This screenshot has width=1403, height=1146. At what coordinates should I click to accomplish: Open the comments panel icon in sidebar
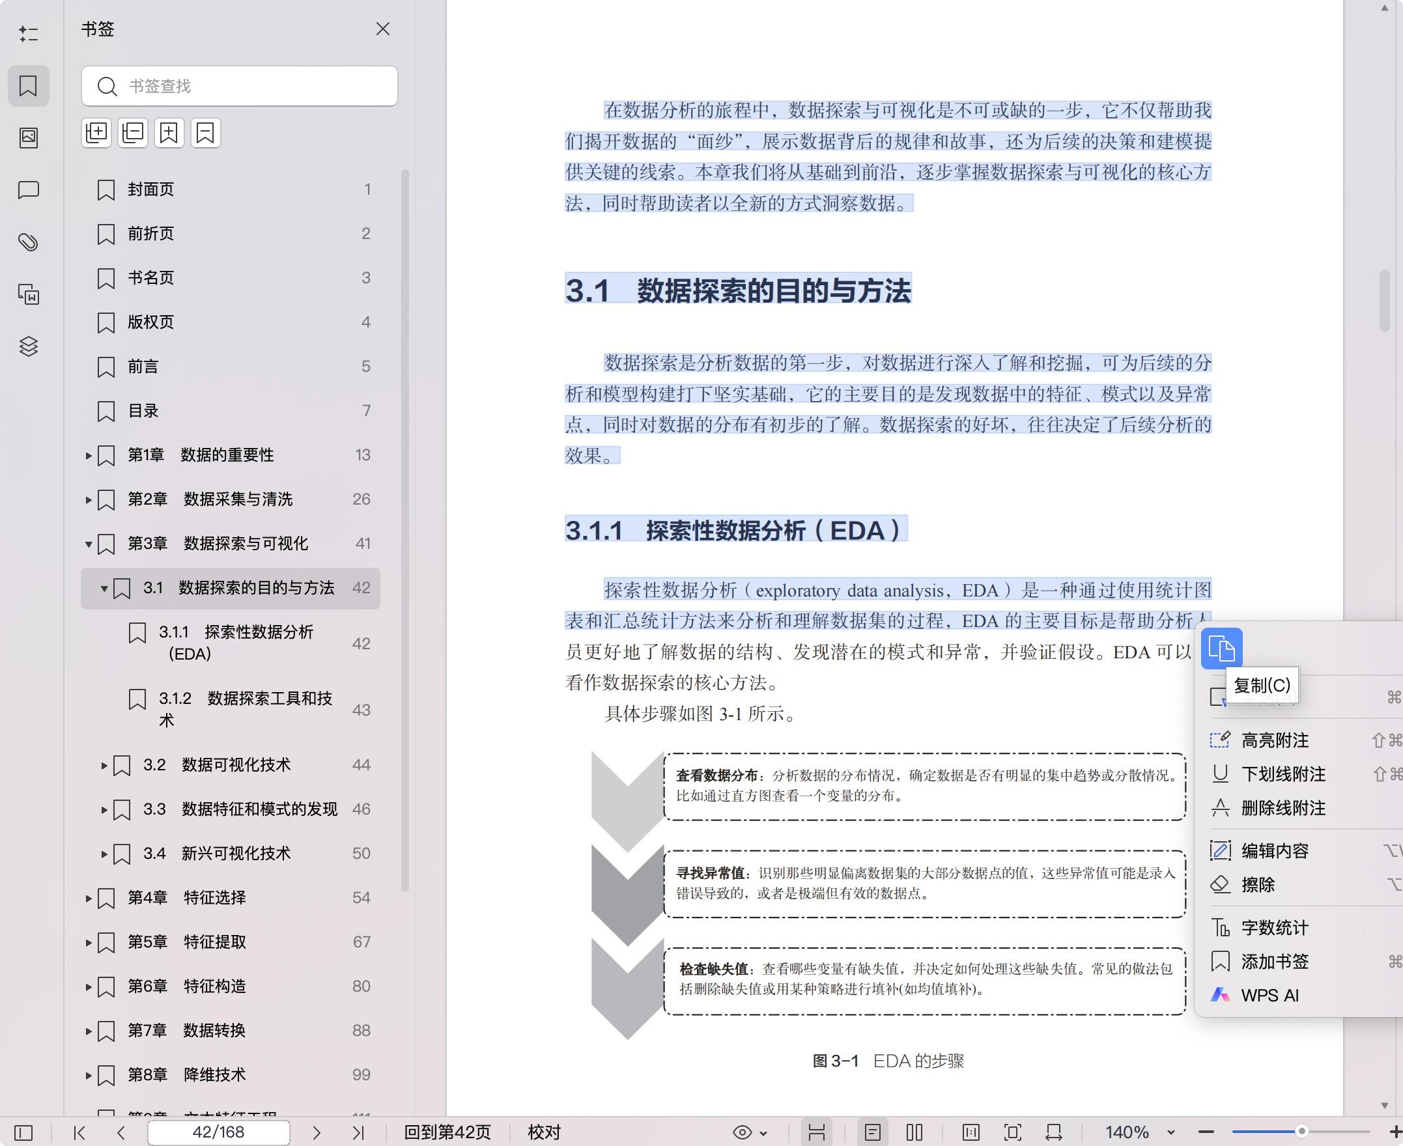(29, 190)
